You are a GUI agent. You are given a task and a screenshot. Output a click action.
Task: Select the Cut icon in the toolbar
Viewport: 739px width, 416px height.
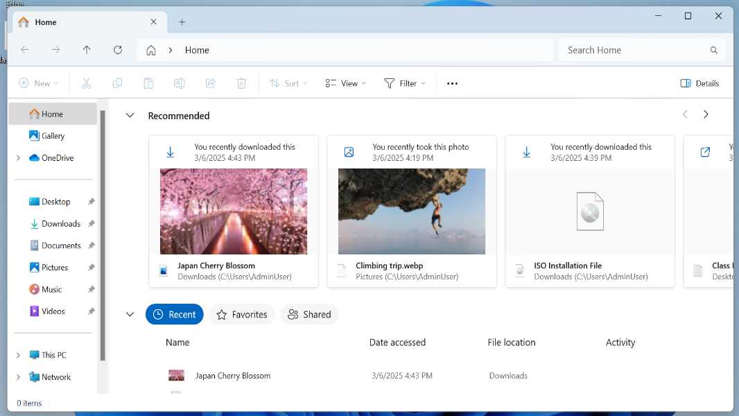point(86,83)
